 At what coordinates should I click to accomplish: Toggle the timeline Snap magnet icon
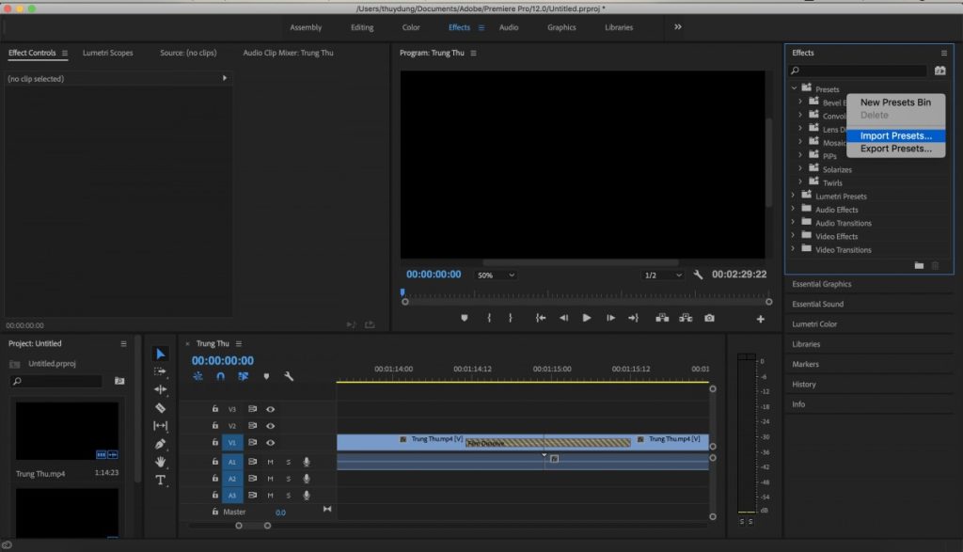click(220, 376)
